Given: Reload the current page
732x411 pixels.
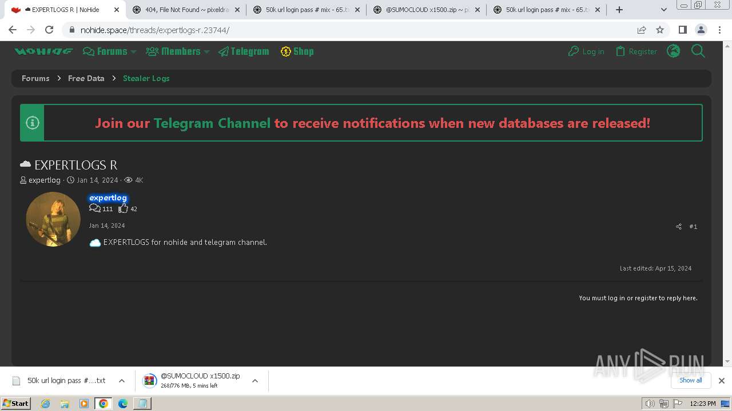Looking at the screenshot, I should (49, 30).
